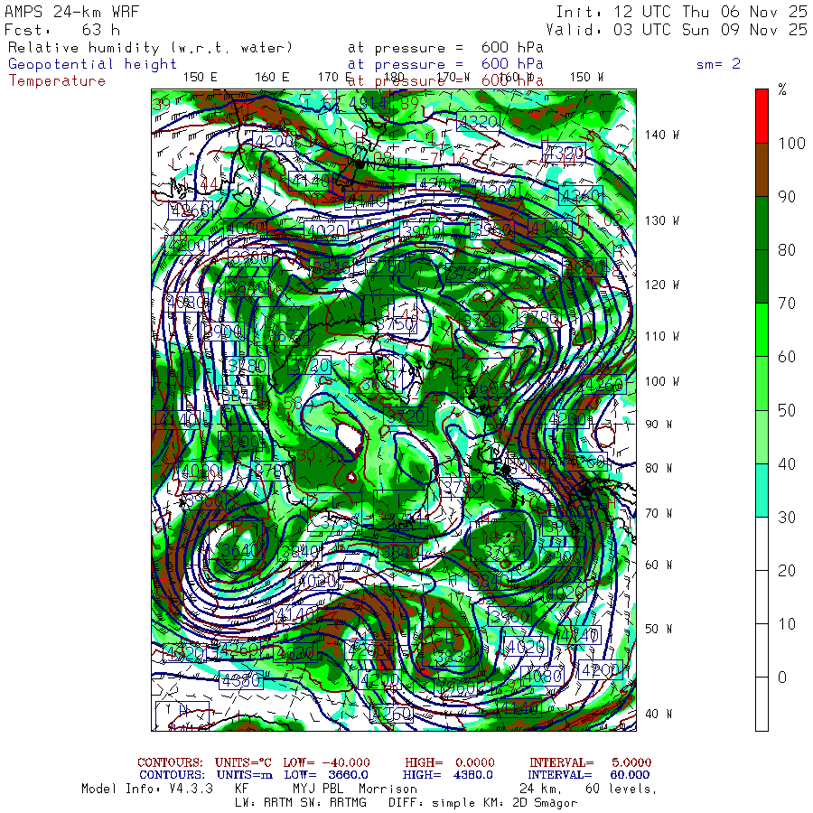
Task: Select the 'Init: 12 UTC Thu 06 Nov 25' text
Action: pos(681,13)
